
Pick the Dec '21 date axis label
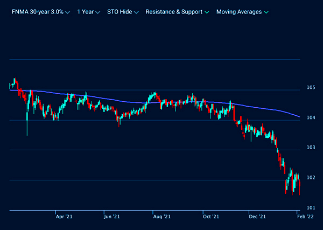point(258,217)
